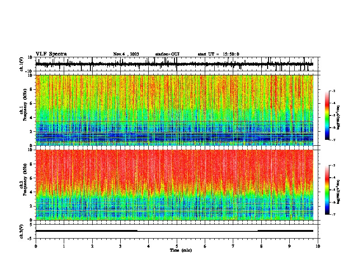Click the "2" kHz tick of ch.1 spectrogram
This screenshot has width=358, height=276.
point(32,132)
